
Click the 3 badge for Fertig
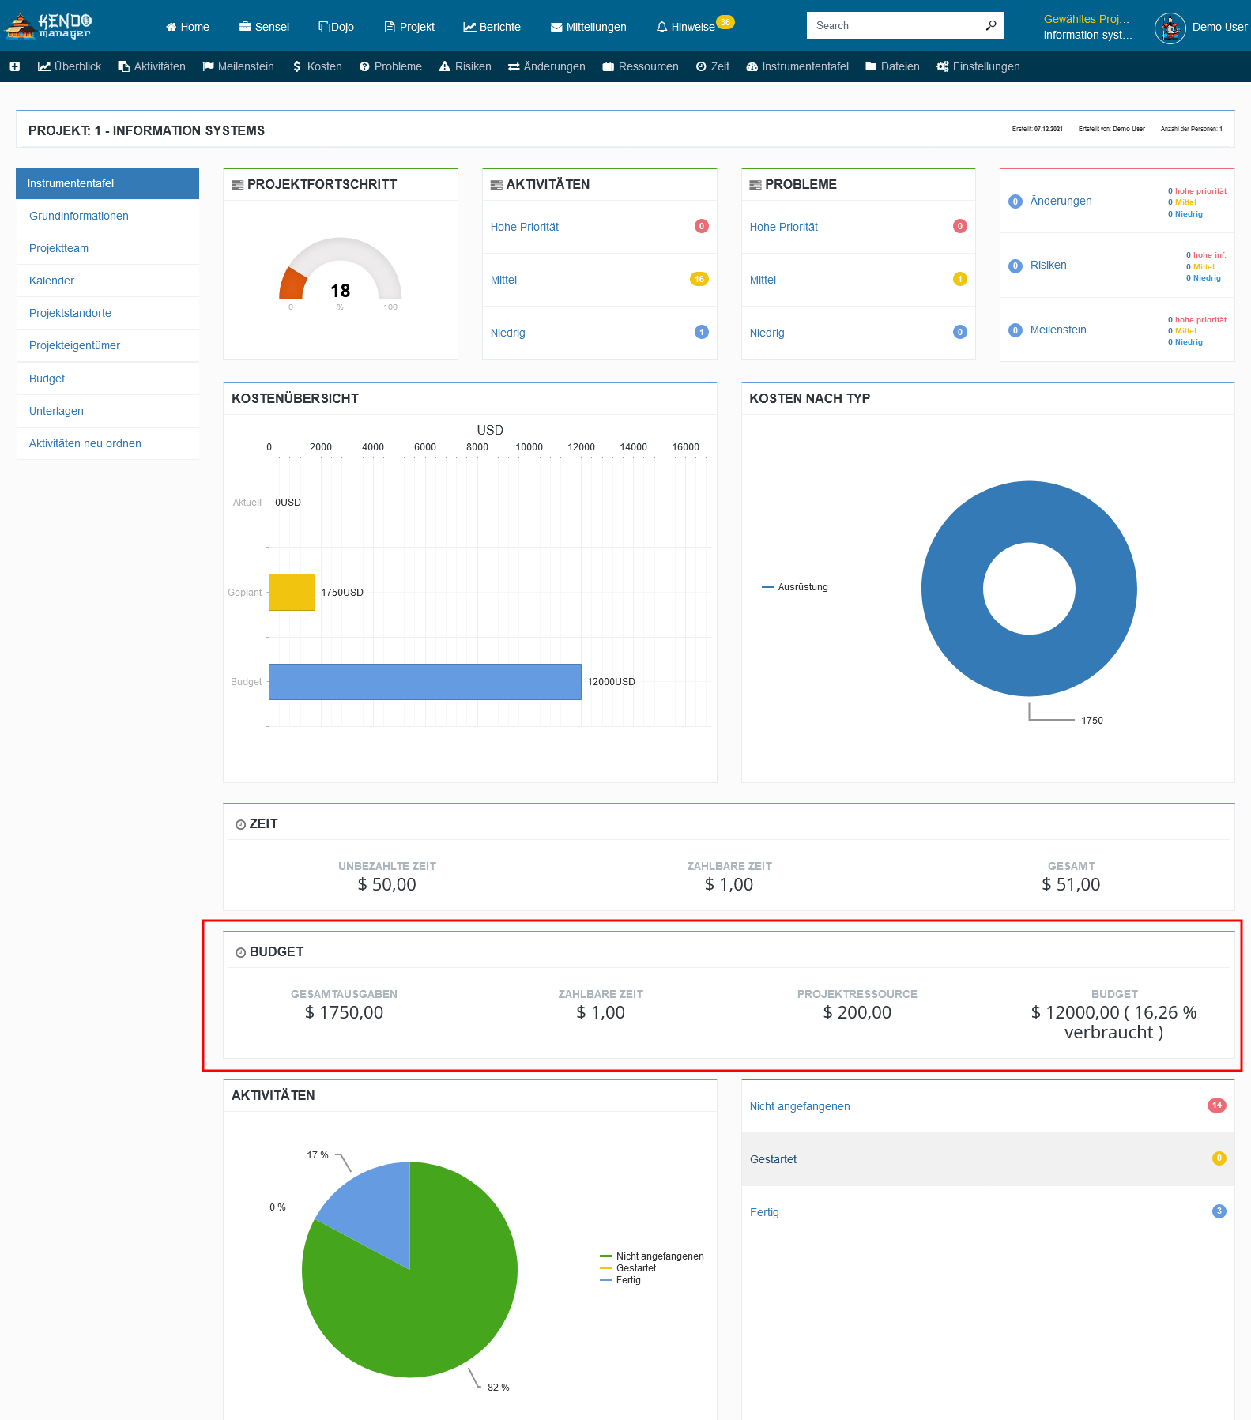click(1219, 1211)
